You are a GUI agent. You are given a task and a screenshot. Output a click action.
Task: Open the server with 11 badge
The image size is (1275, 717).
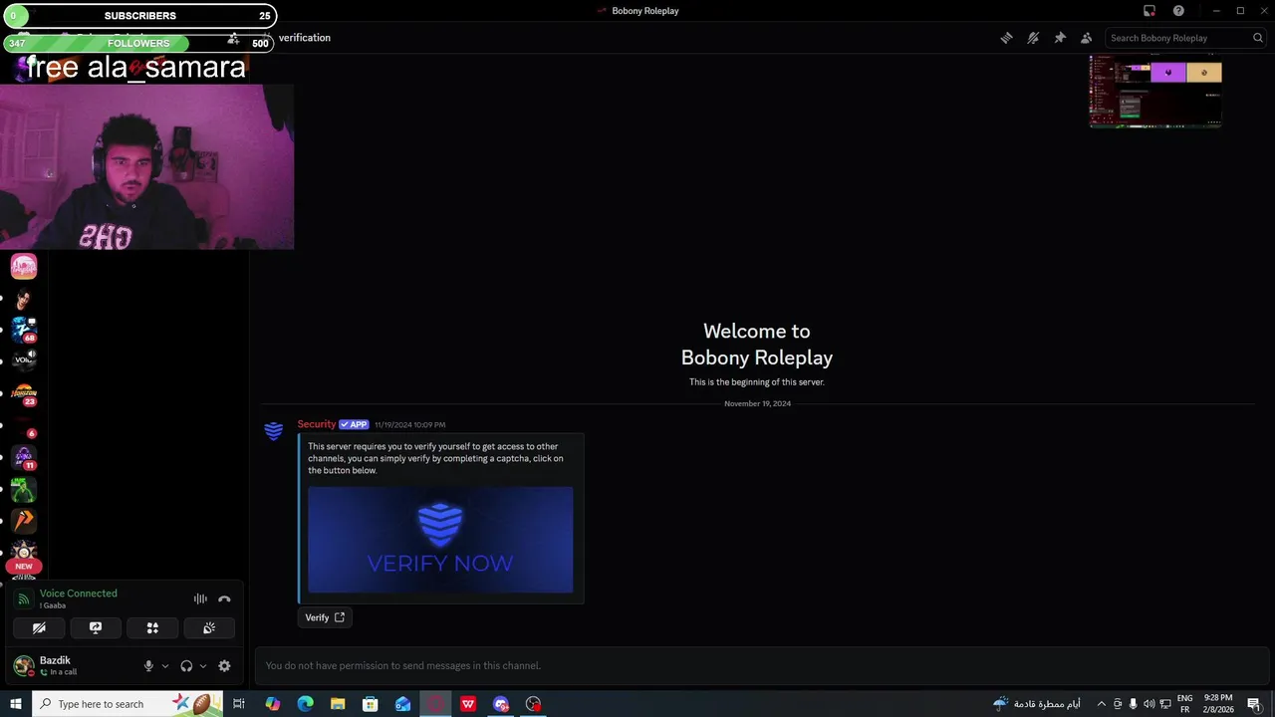tap(24, 458)
